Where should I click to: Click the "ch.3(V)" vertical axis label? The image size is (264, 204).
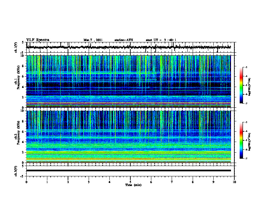pos(16,171)
